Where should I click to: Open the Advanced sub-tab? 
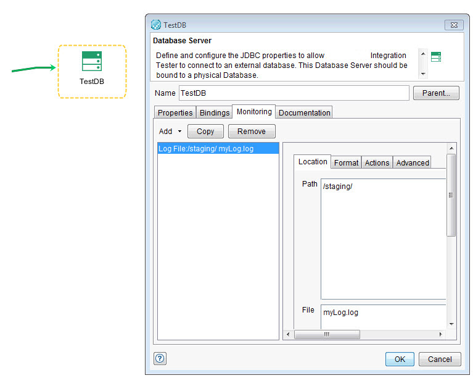(x=413, y=163)
